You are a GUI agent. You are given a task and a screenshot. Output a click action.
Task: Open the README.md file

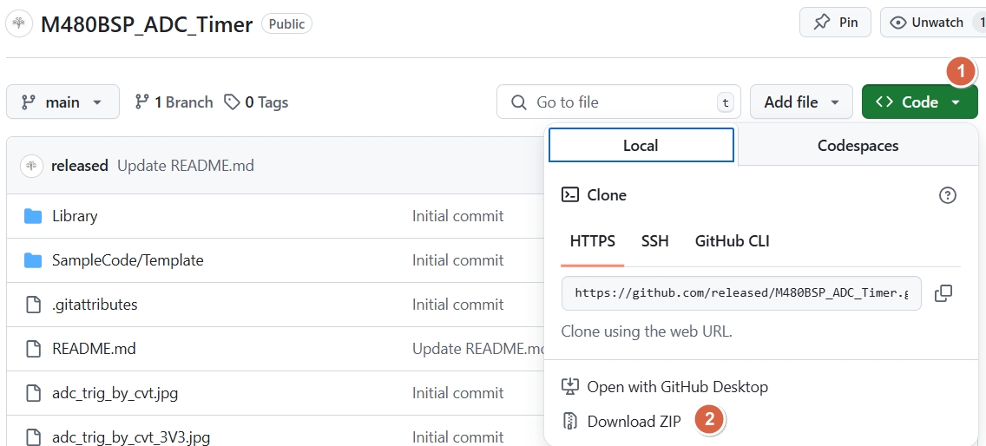click(x=94, y=349)
